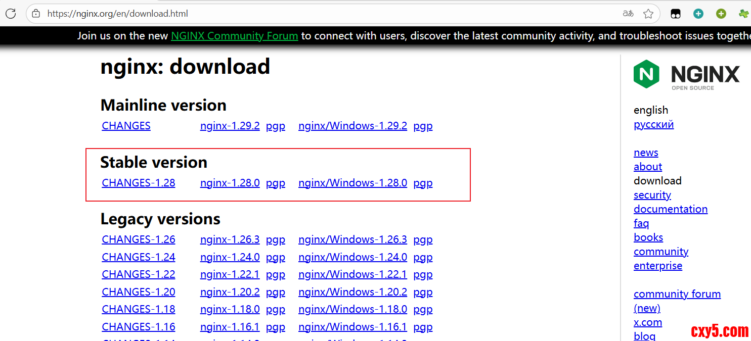Screen dimensions: 751x341
Task: Select the 'Stable version' heading text
Action: coord(154,162)
